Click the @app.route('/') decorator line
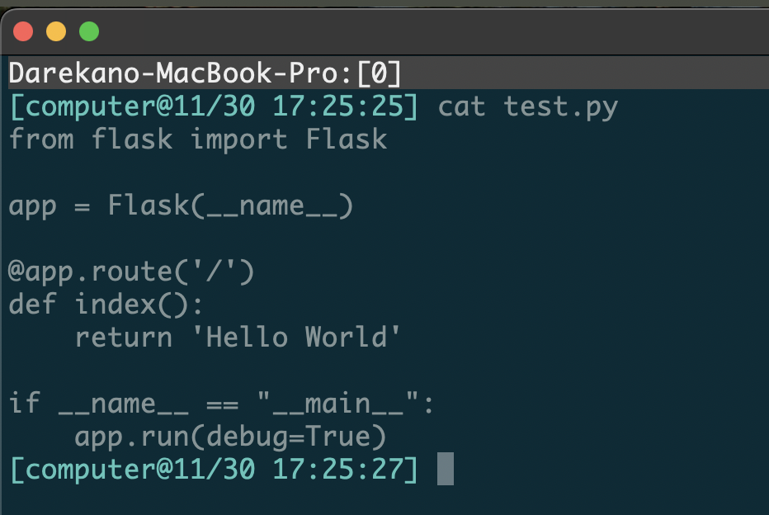Screen dimensions: 769x515 coord(132,271)
